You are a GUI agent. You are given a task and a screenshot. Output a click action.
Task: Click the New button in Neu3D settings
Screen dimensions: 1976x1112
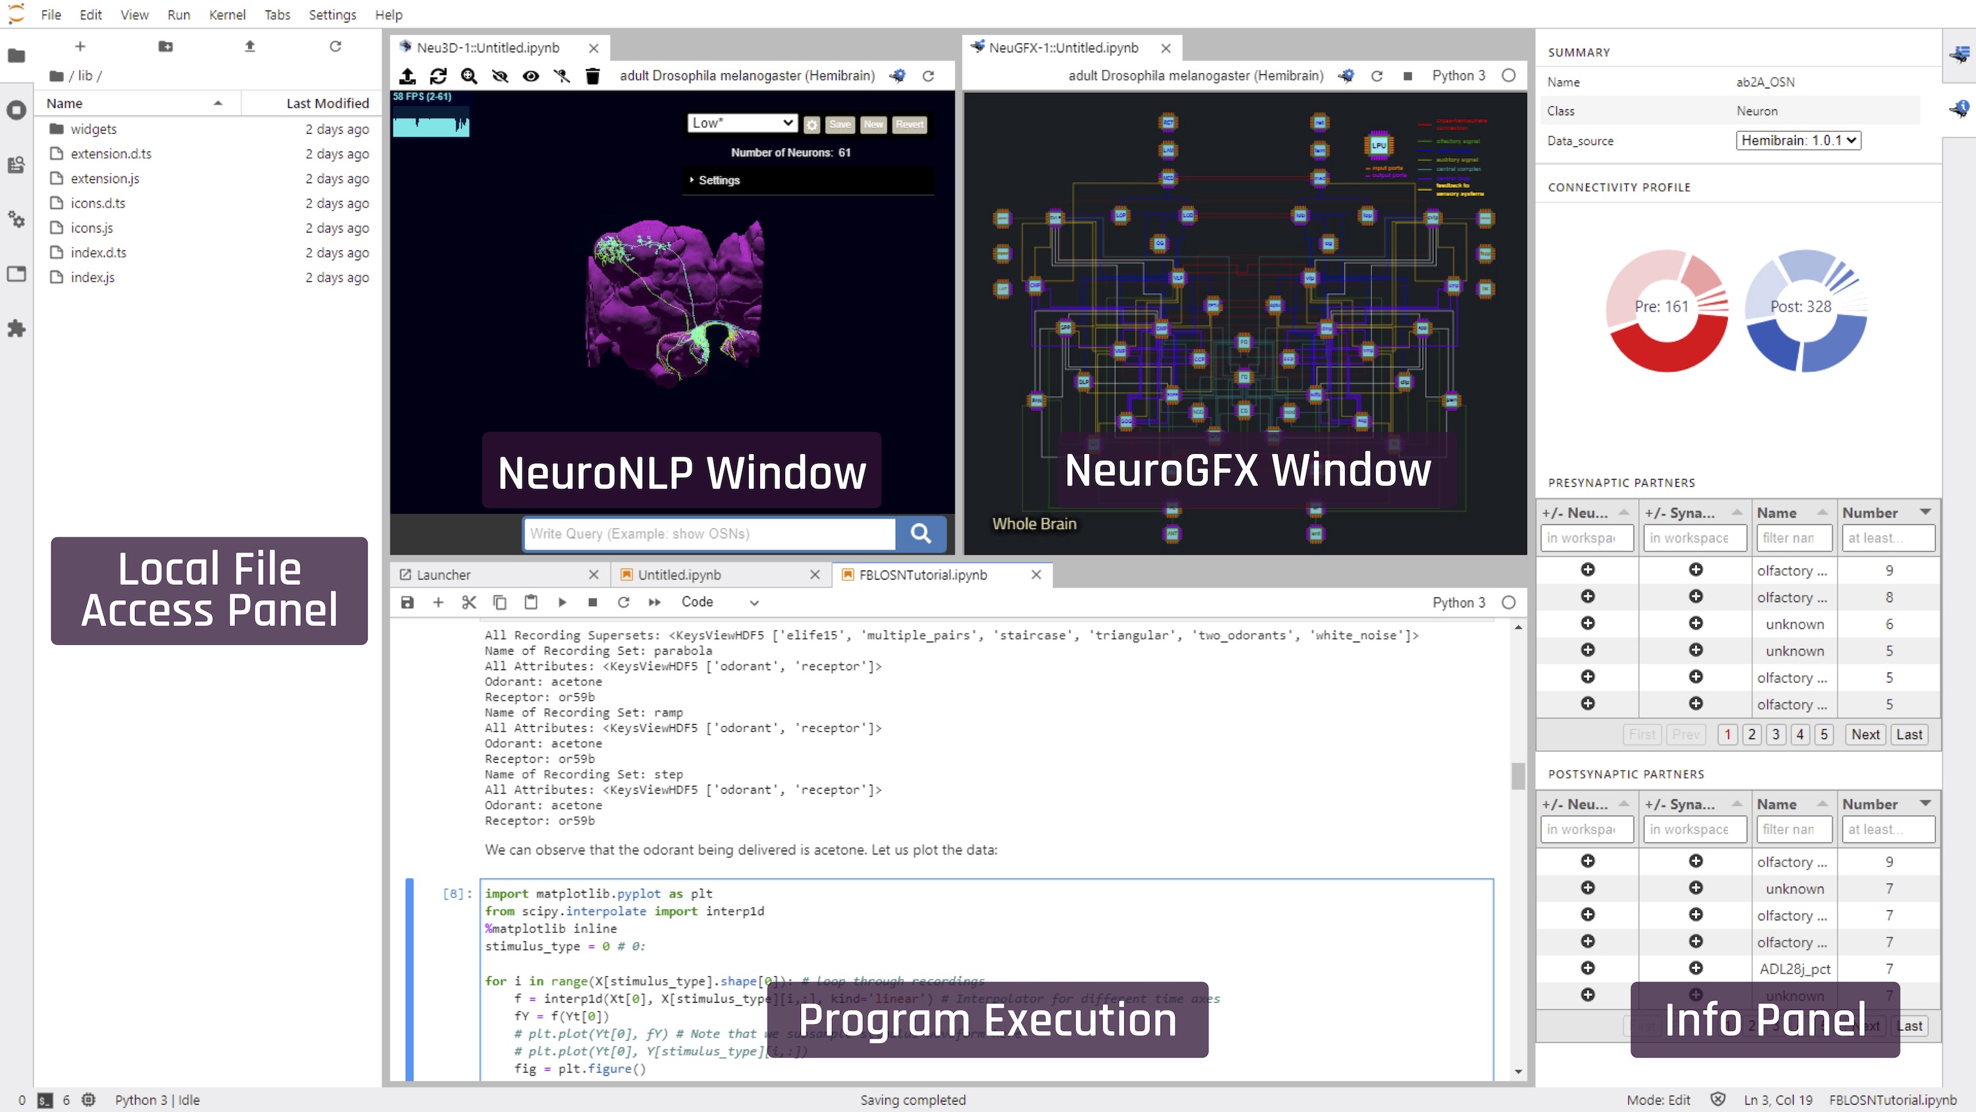[x=873, y=125]
